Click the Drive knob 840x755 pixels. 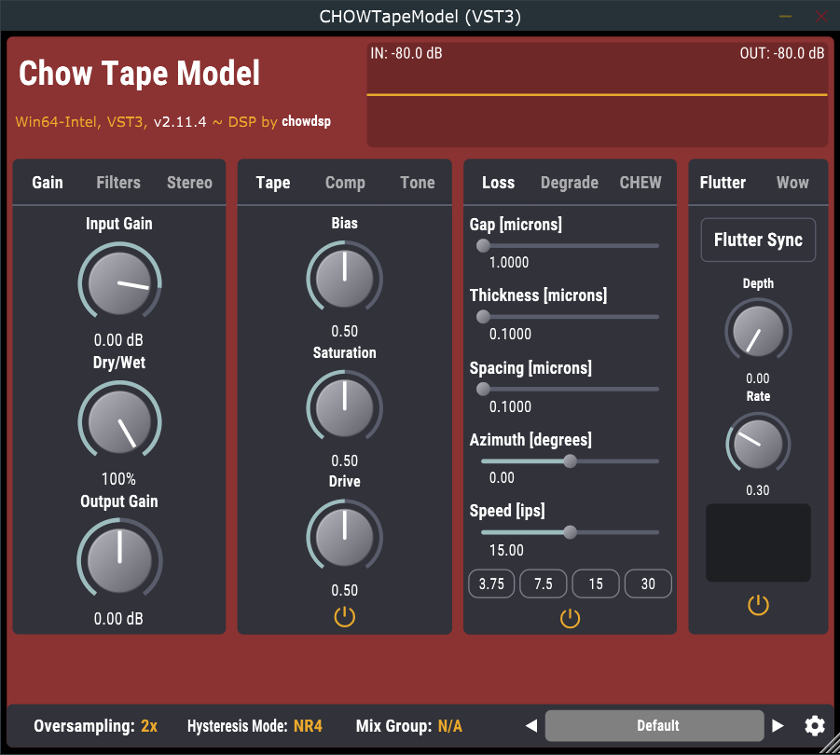coord(344,538)
